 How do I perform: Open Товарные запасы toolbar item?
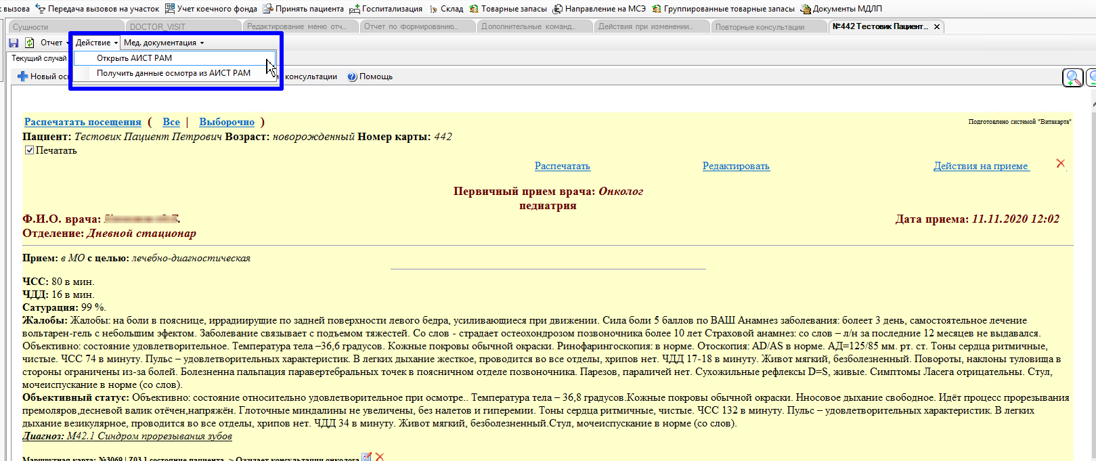pyautogui.click(x=508, y=9)
